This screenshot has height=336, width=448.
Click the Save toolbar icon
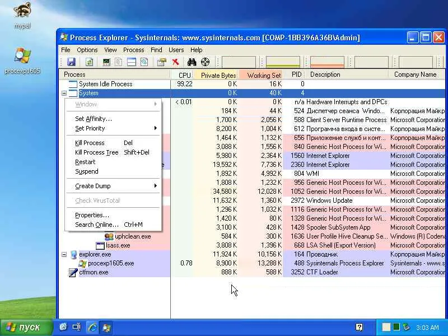[x=71, y=62]
